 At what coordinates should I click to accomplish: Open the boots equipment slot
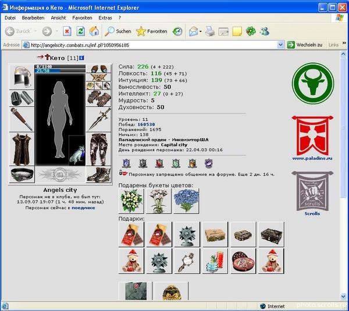tap(98, 174)
